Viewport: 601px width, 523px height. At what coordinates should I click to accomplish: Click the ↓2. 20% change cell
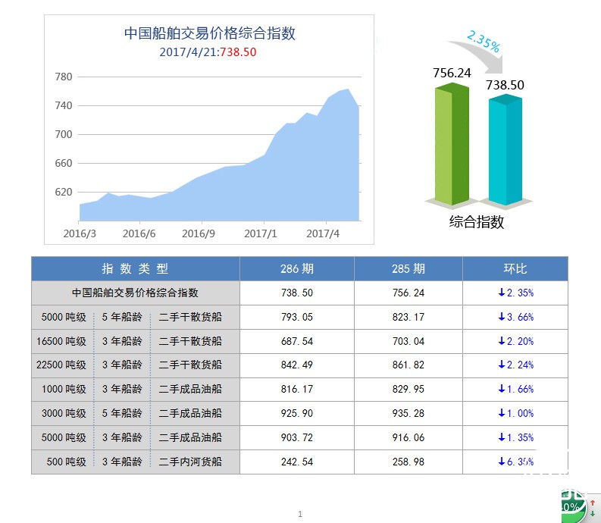pyautogui.click(x=515, y=341)
